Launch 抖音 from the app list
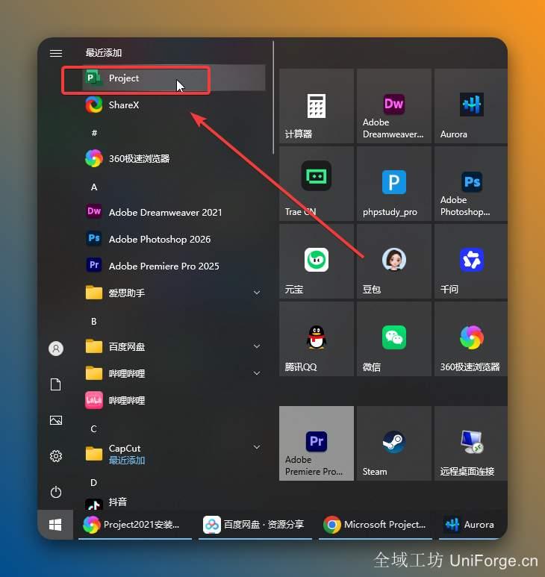 [174, 502]
